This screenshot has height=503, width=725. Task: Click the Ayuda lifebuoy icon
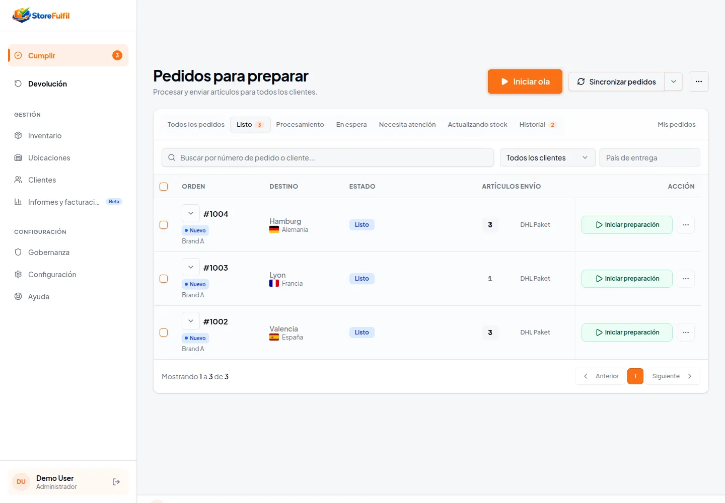coord(18,296)
